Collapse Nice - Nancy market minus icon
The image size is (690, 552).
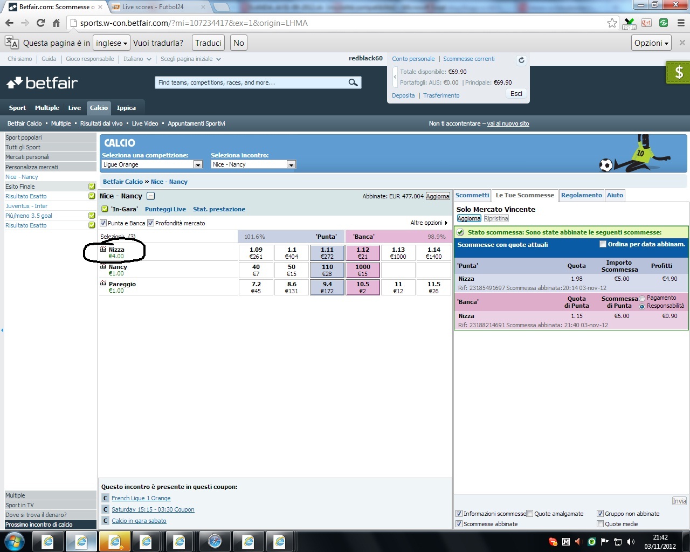pos(151,196)
